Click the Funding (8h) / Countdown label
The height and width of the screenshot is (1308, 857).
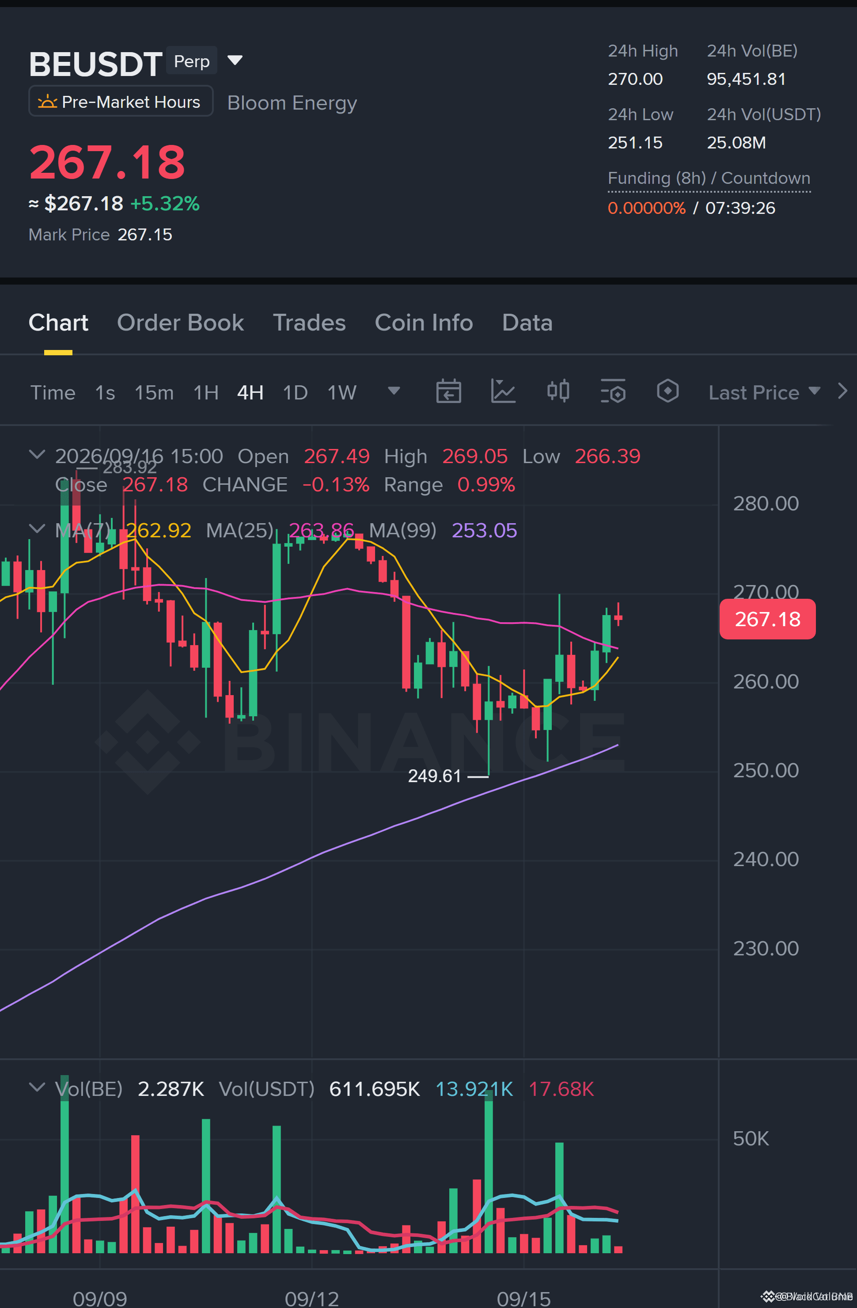point(709,178)
